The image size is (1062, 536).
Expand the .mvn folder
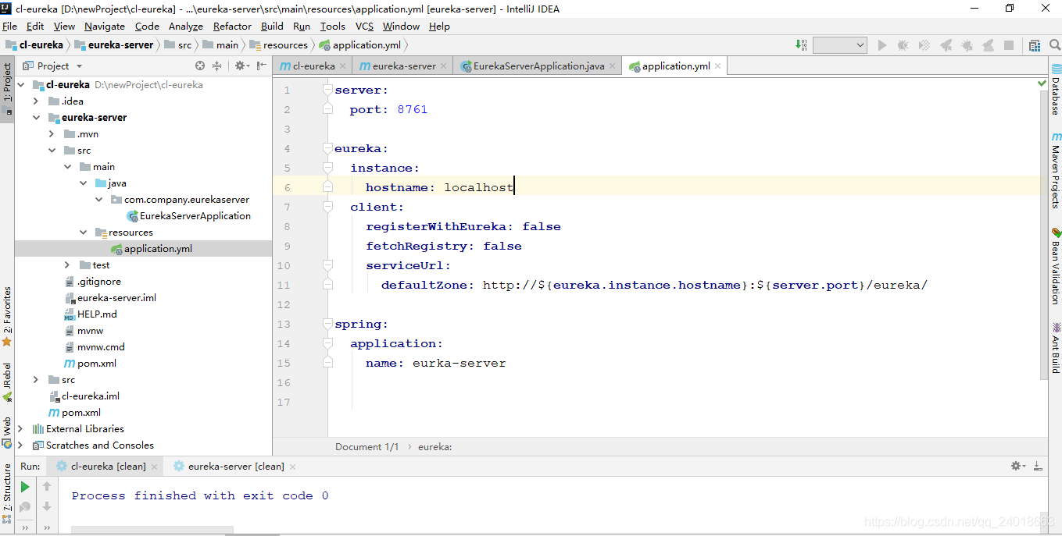(52, 133)
